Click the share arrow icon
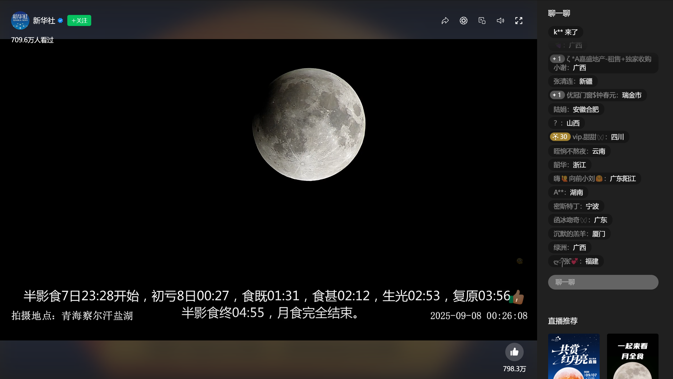Viewport: 673px width, 379px height. tap(445, 20)
